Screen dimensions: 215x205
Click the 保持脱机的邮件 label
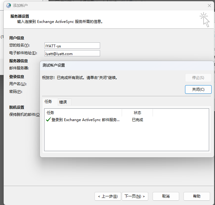point(24,114)
